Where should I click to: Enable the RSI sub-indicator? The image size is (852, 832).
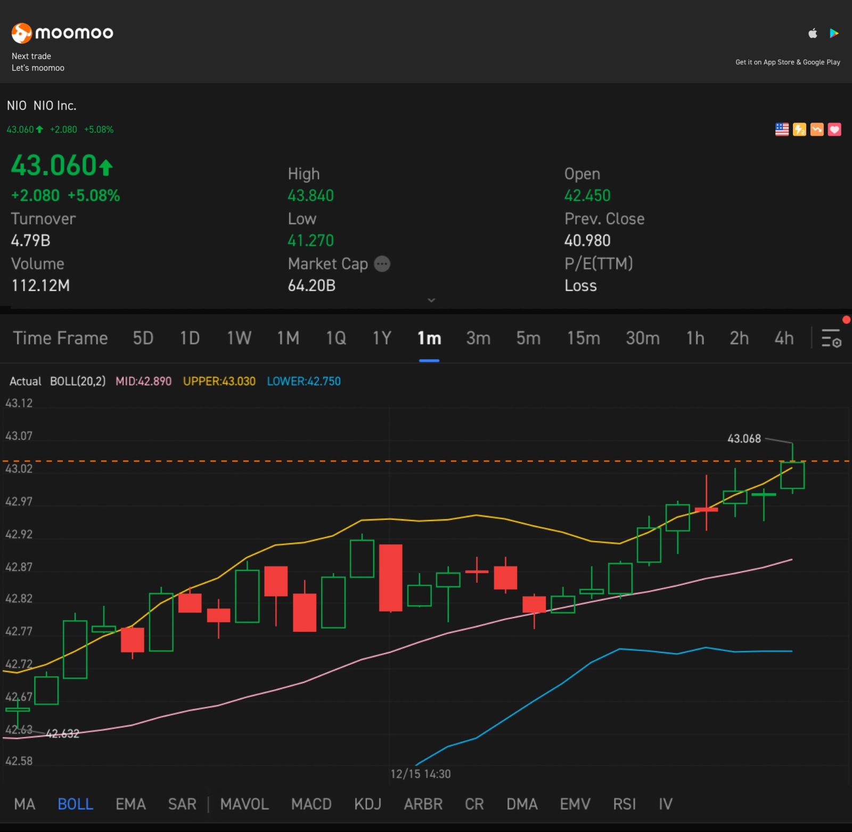coord(625,804)
